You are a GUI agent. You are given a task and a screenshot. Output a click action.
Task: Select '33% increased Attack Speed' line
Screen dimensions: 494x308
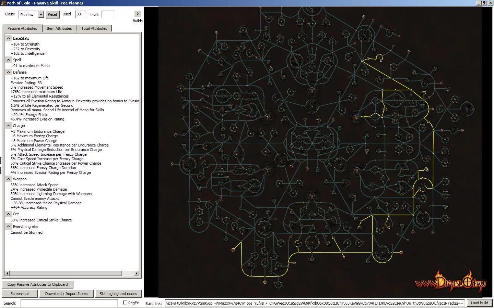pyautogui.click(x=34, y=185)
